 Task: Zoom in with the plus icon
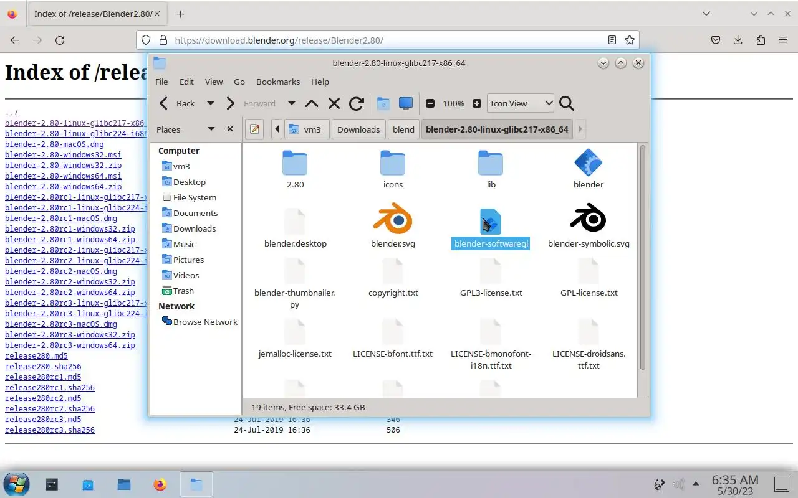[x=477, y=103]
